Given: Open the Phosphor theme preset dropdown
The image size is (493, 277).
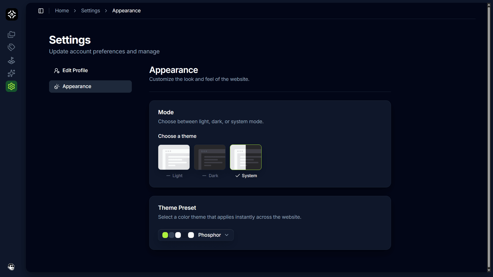Looking at the screenshot, I should (196, 235).
